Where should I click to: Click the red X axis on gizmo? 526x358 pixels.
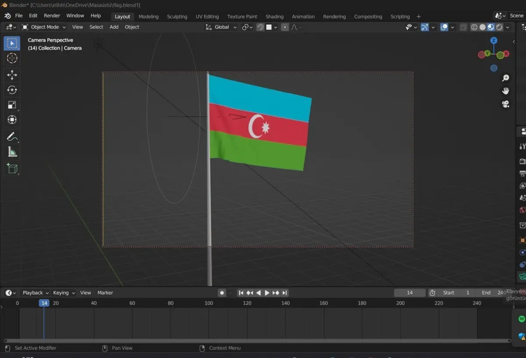(x=506, y=54)
